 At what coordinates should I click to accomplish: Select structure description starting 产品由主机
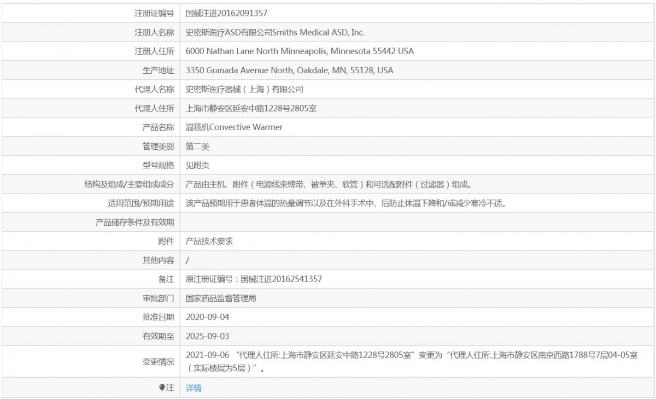(329, 184)
